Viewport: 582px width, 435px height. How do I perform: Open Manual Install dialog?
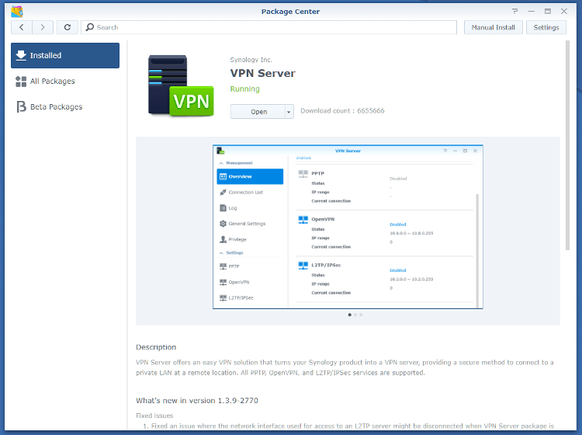(x=493, y=27)
